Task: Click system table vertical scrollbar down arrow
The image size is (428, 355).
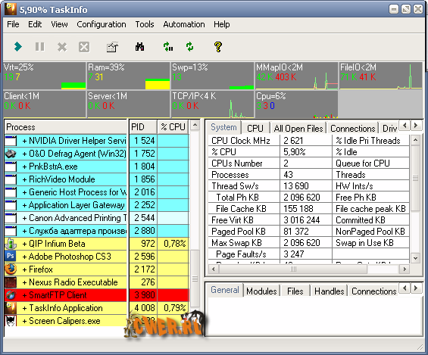Action: [415, 258]
